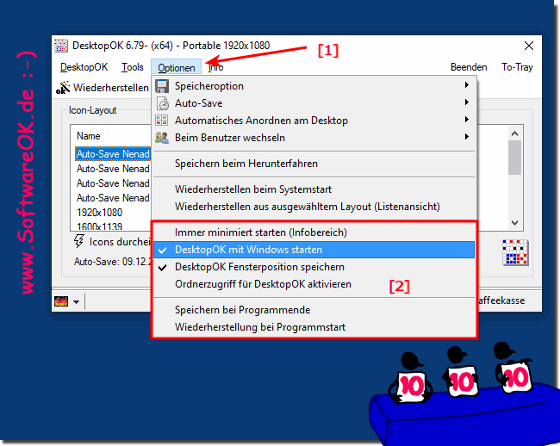Click the list scrollbar up arrow
Screen dimensions: 560x446
click(514, 133)
